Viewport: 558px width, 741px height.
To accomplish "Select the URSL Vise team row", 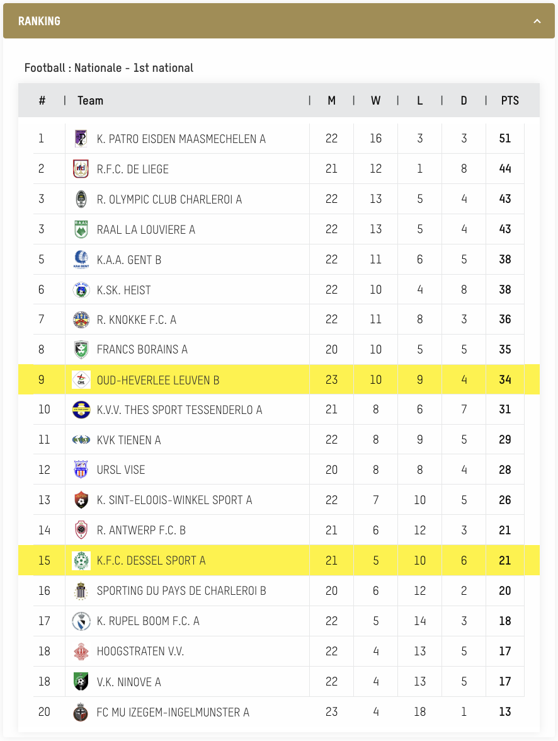I will (279, 470).
